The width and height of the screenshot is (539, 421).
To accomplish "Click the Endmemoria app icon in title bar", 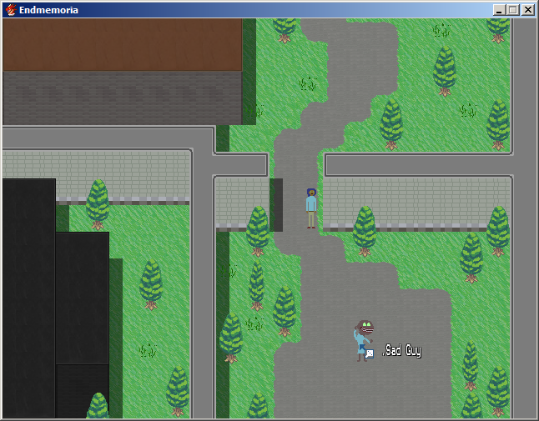I will (x=10, y=10).
